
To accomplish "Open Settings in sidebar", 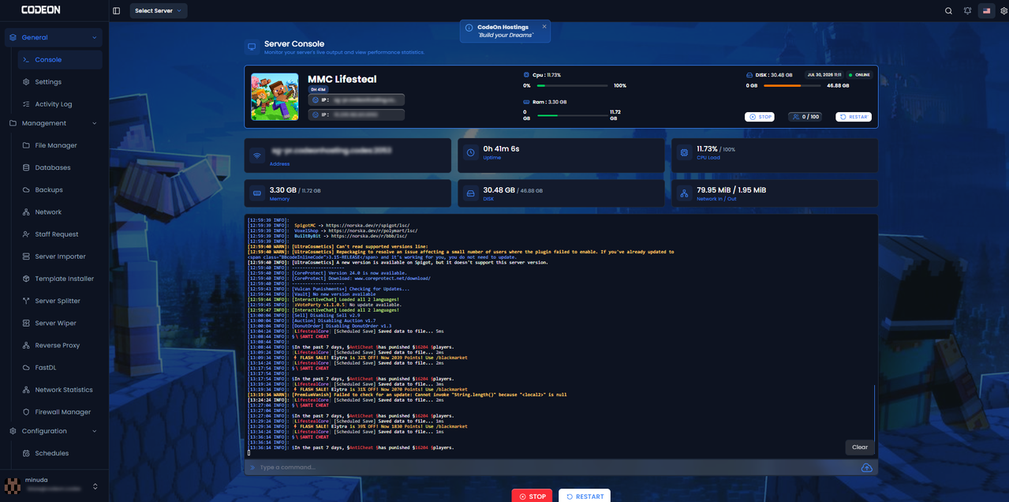I will click(60, 81).
